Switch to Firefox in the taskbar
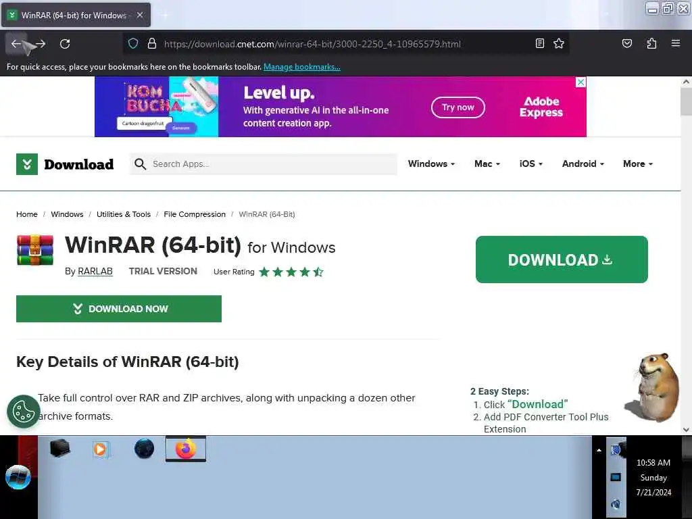The width and height of the screenshot is (692, 519). point(186,449)
